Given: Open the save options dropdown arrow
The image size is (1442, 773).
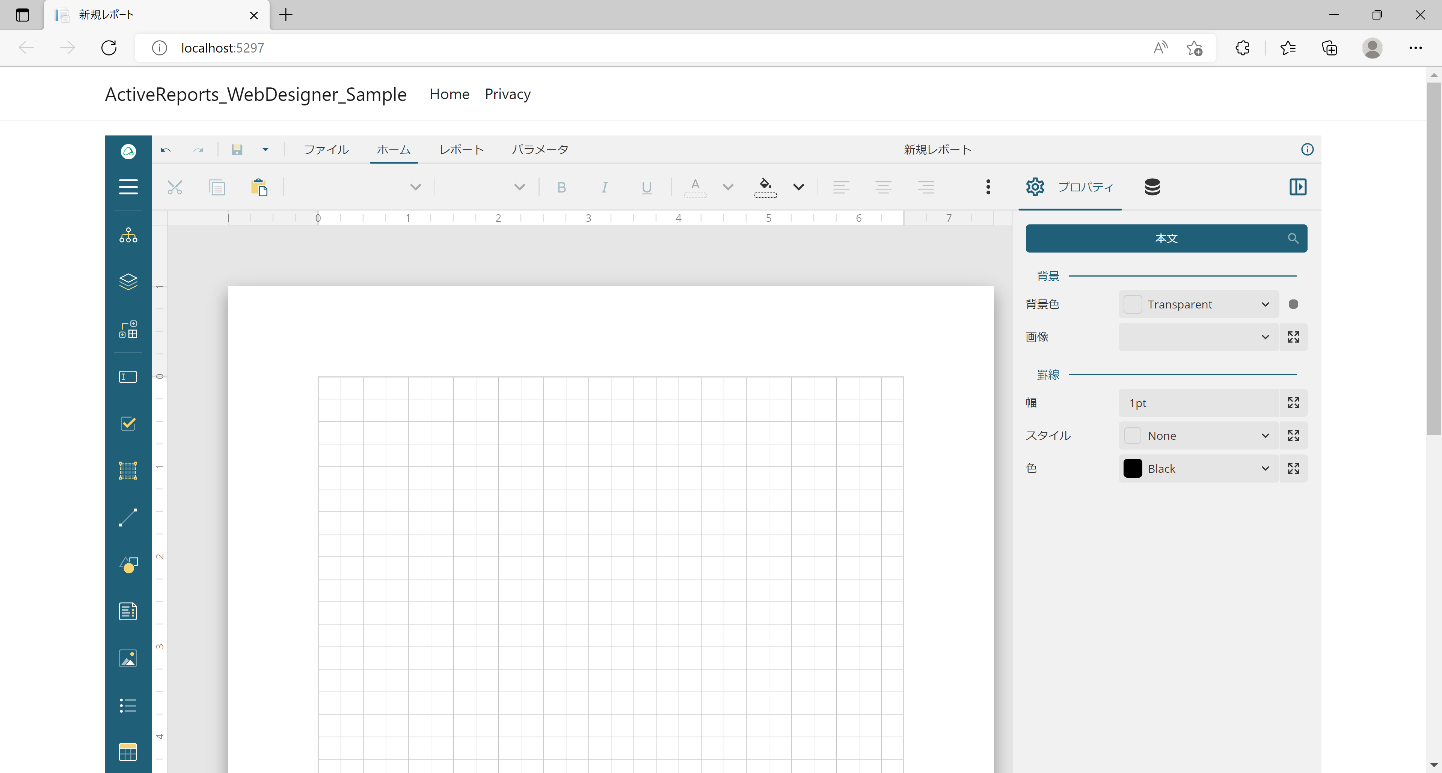Looking at the screenshot, I should (x=265, y=149).
